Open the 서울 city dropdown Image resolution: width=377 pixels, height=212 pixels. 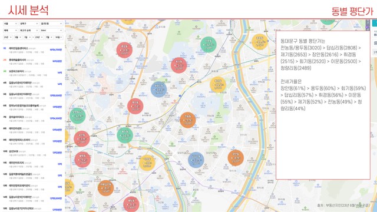(11, 24)
